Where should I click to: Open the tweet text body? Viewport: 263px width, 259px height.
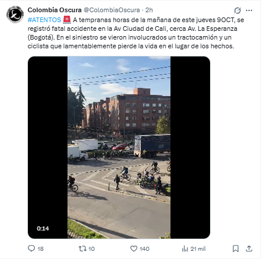(136, 33)
